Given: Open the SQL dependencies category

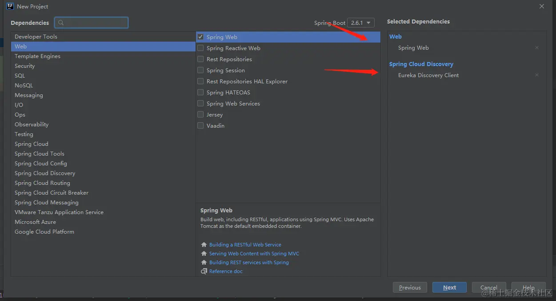Looking at the screenshot, I should (20, 76).
